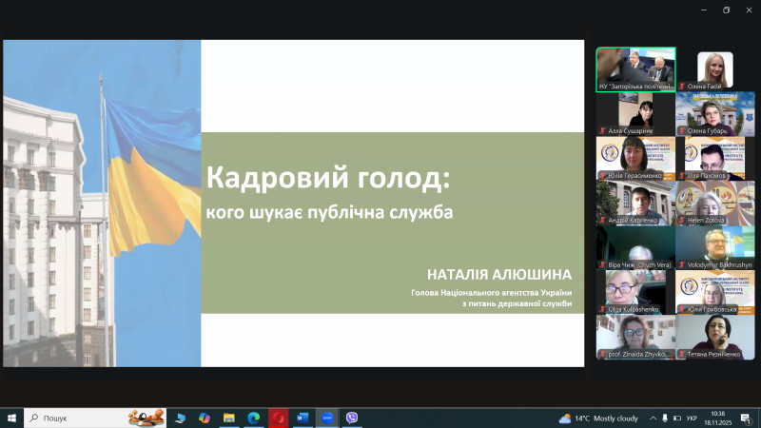Click the shared presentation slide area

point(293,203)
